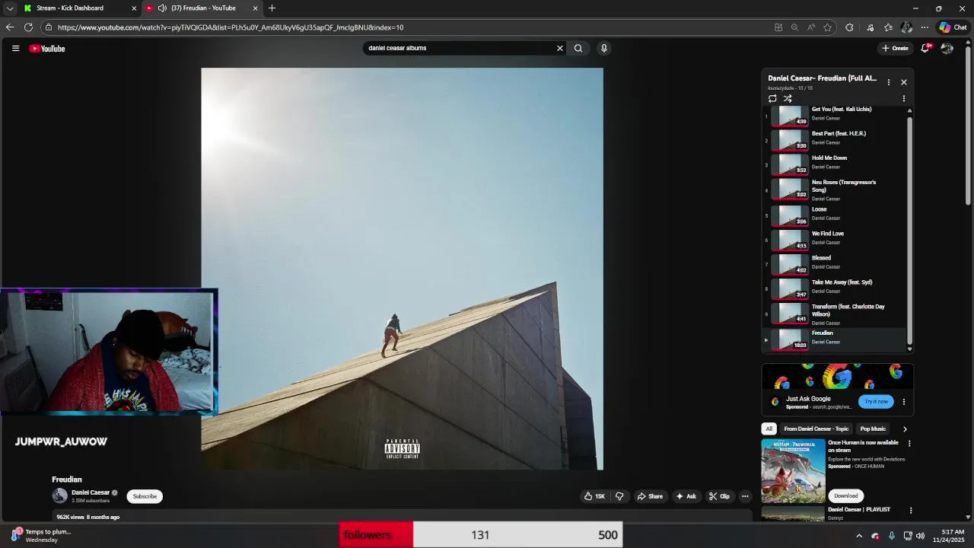Open browser extensions puzzle icon
The width and height of the screenshot is (974, 548).
849,27
